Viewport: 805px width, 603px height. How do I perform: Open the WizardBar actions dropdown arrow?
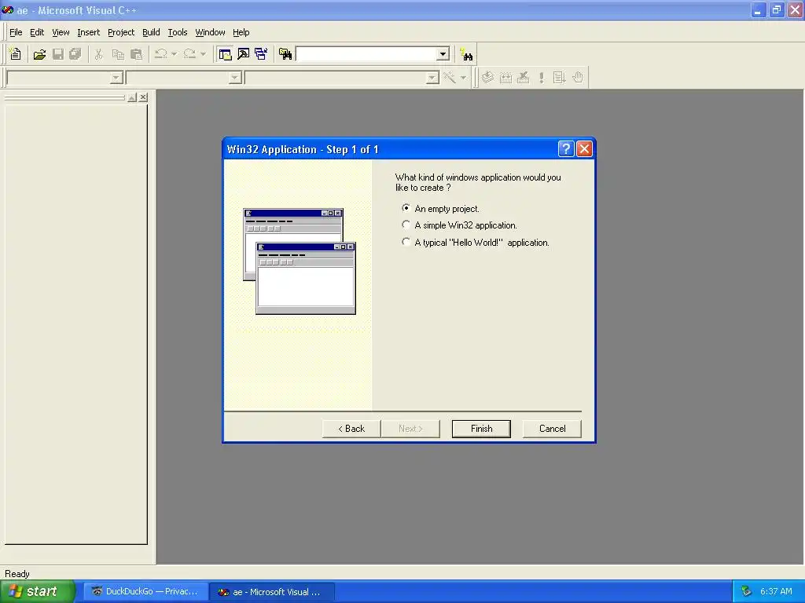click(463, 78)
